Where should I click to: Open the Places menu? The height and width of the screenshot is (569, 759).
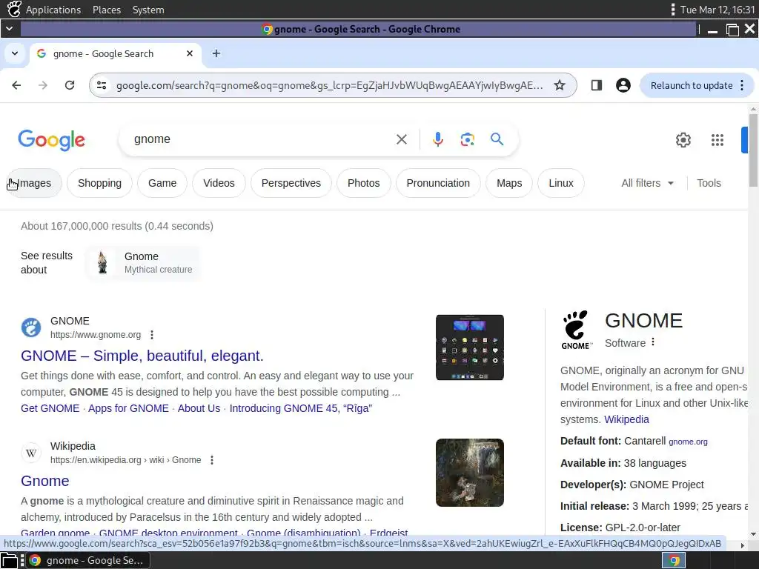107,10
